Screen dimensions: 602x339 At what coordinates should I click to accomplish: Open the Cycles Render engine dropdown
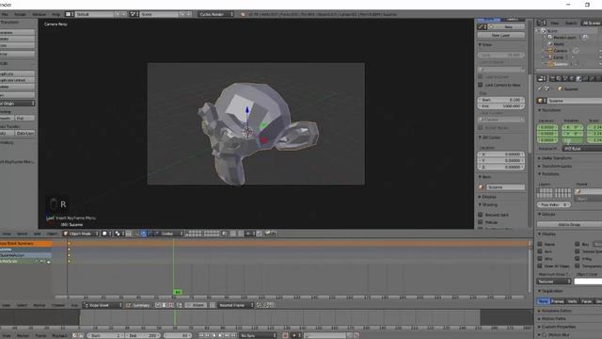pyautogui.click(x=215, y=14)
